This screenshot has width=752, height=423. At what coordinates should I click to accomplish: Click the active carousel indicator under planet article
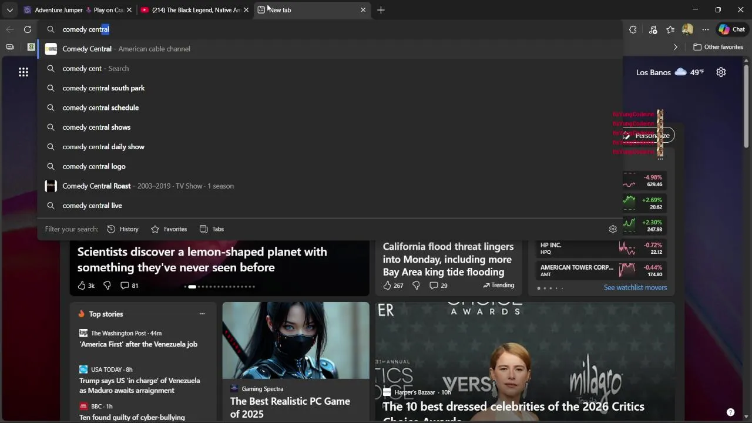coord(192,287)
